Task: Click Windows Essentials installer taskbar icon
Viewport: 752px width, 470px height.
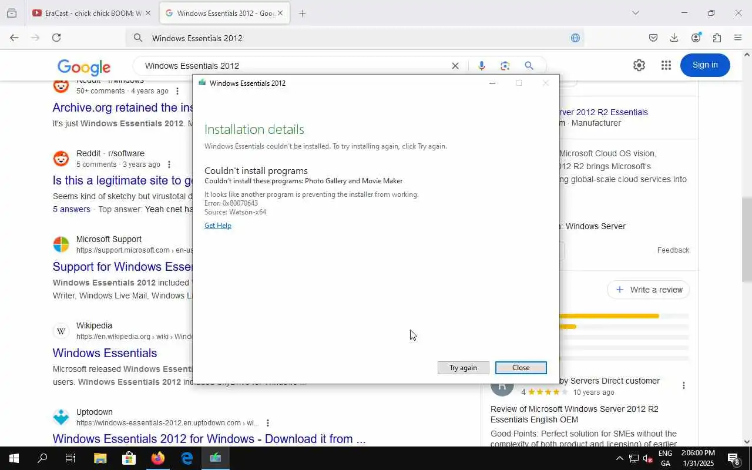Action: (215, 458)
